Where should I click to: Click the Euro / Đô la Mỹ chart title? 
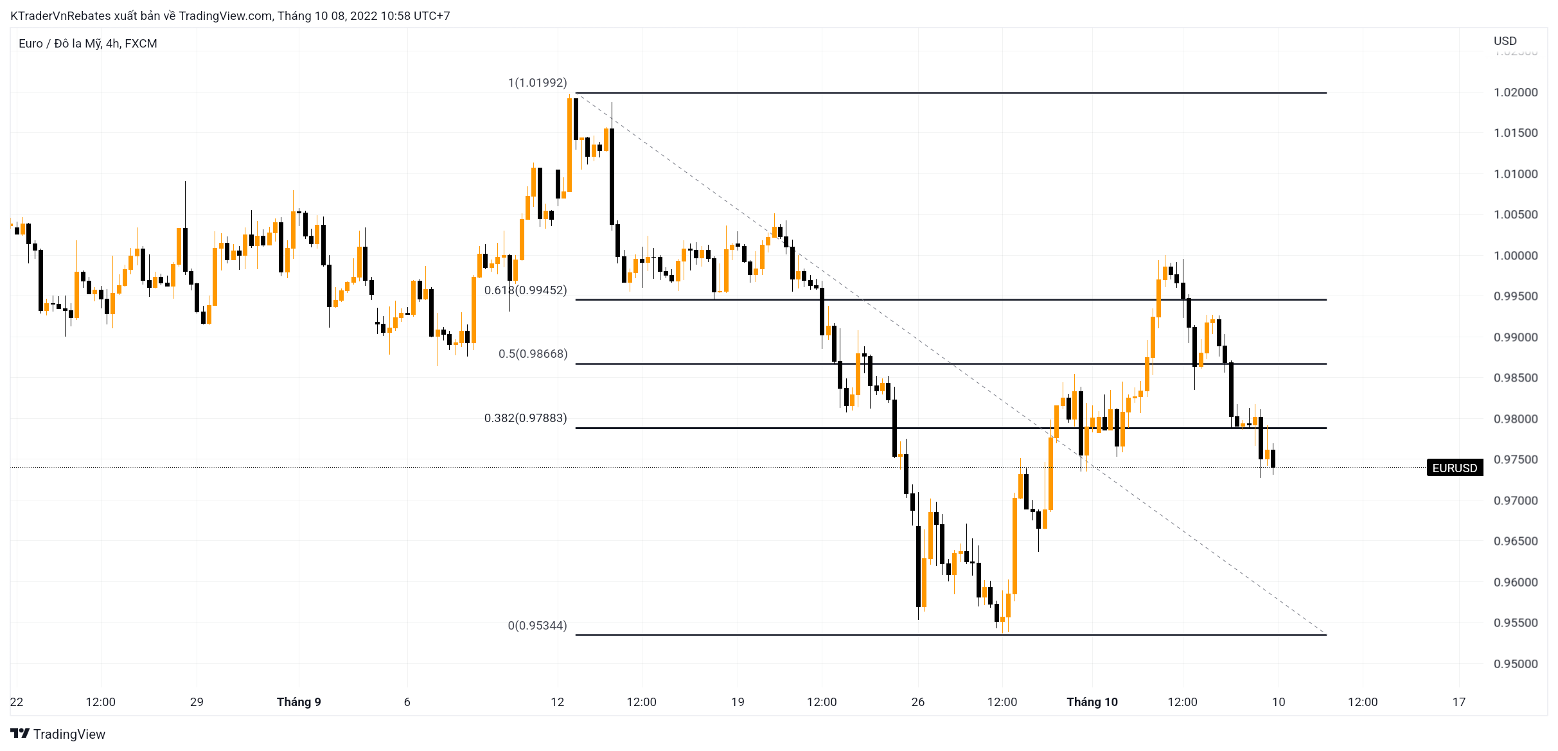click(88, 44)
